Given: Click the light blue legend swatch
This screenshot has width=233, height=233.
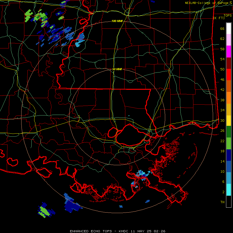Looking at the screenshot, I should [229, 178].
